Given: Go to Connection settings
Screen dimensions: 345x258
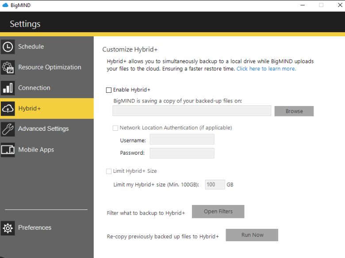Looking at the screenshot, I should (x=47, y=88).
